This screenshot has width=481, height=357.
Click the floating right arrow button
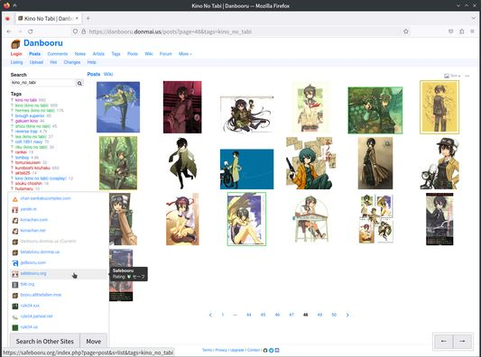coord(462,341)
